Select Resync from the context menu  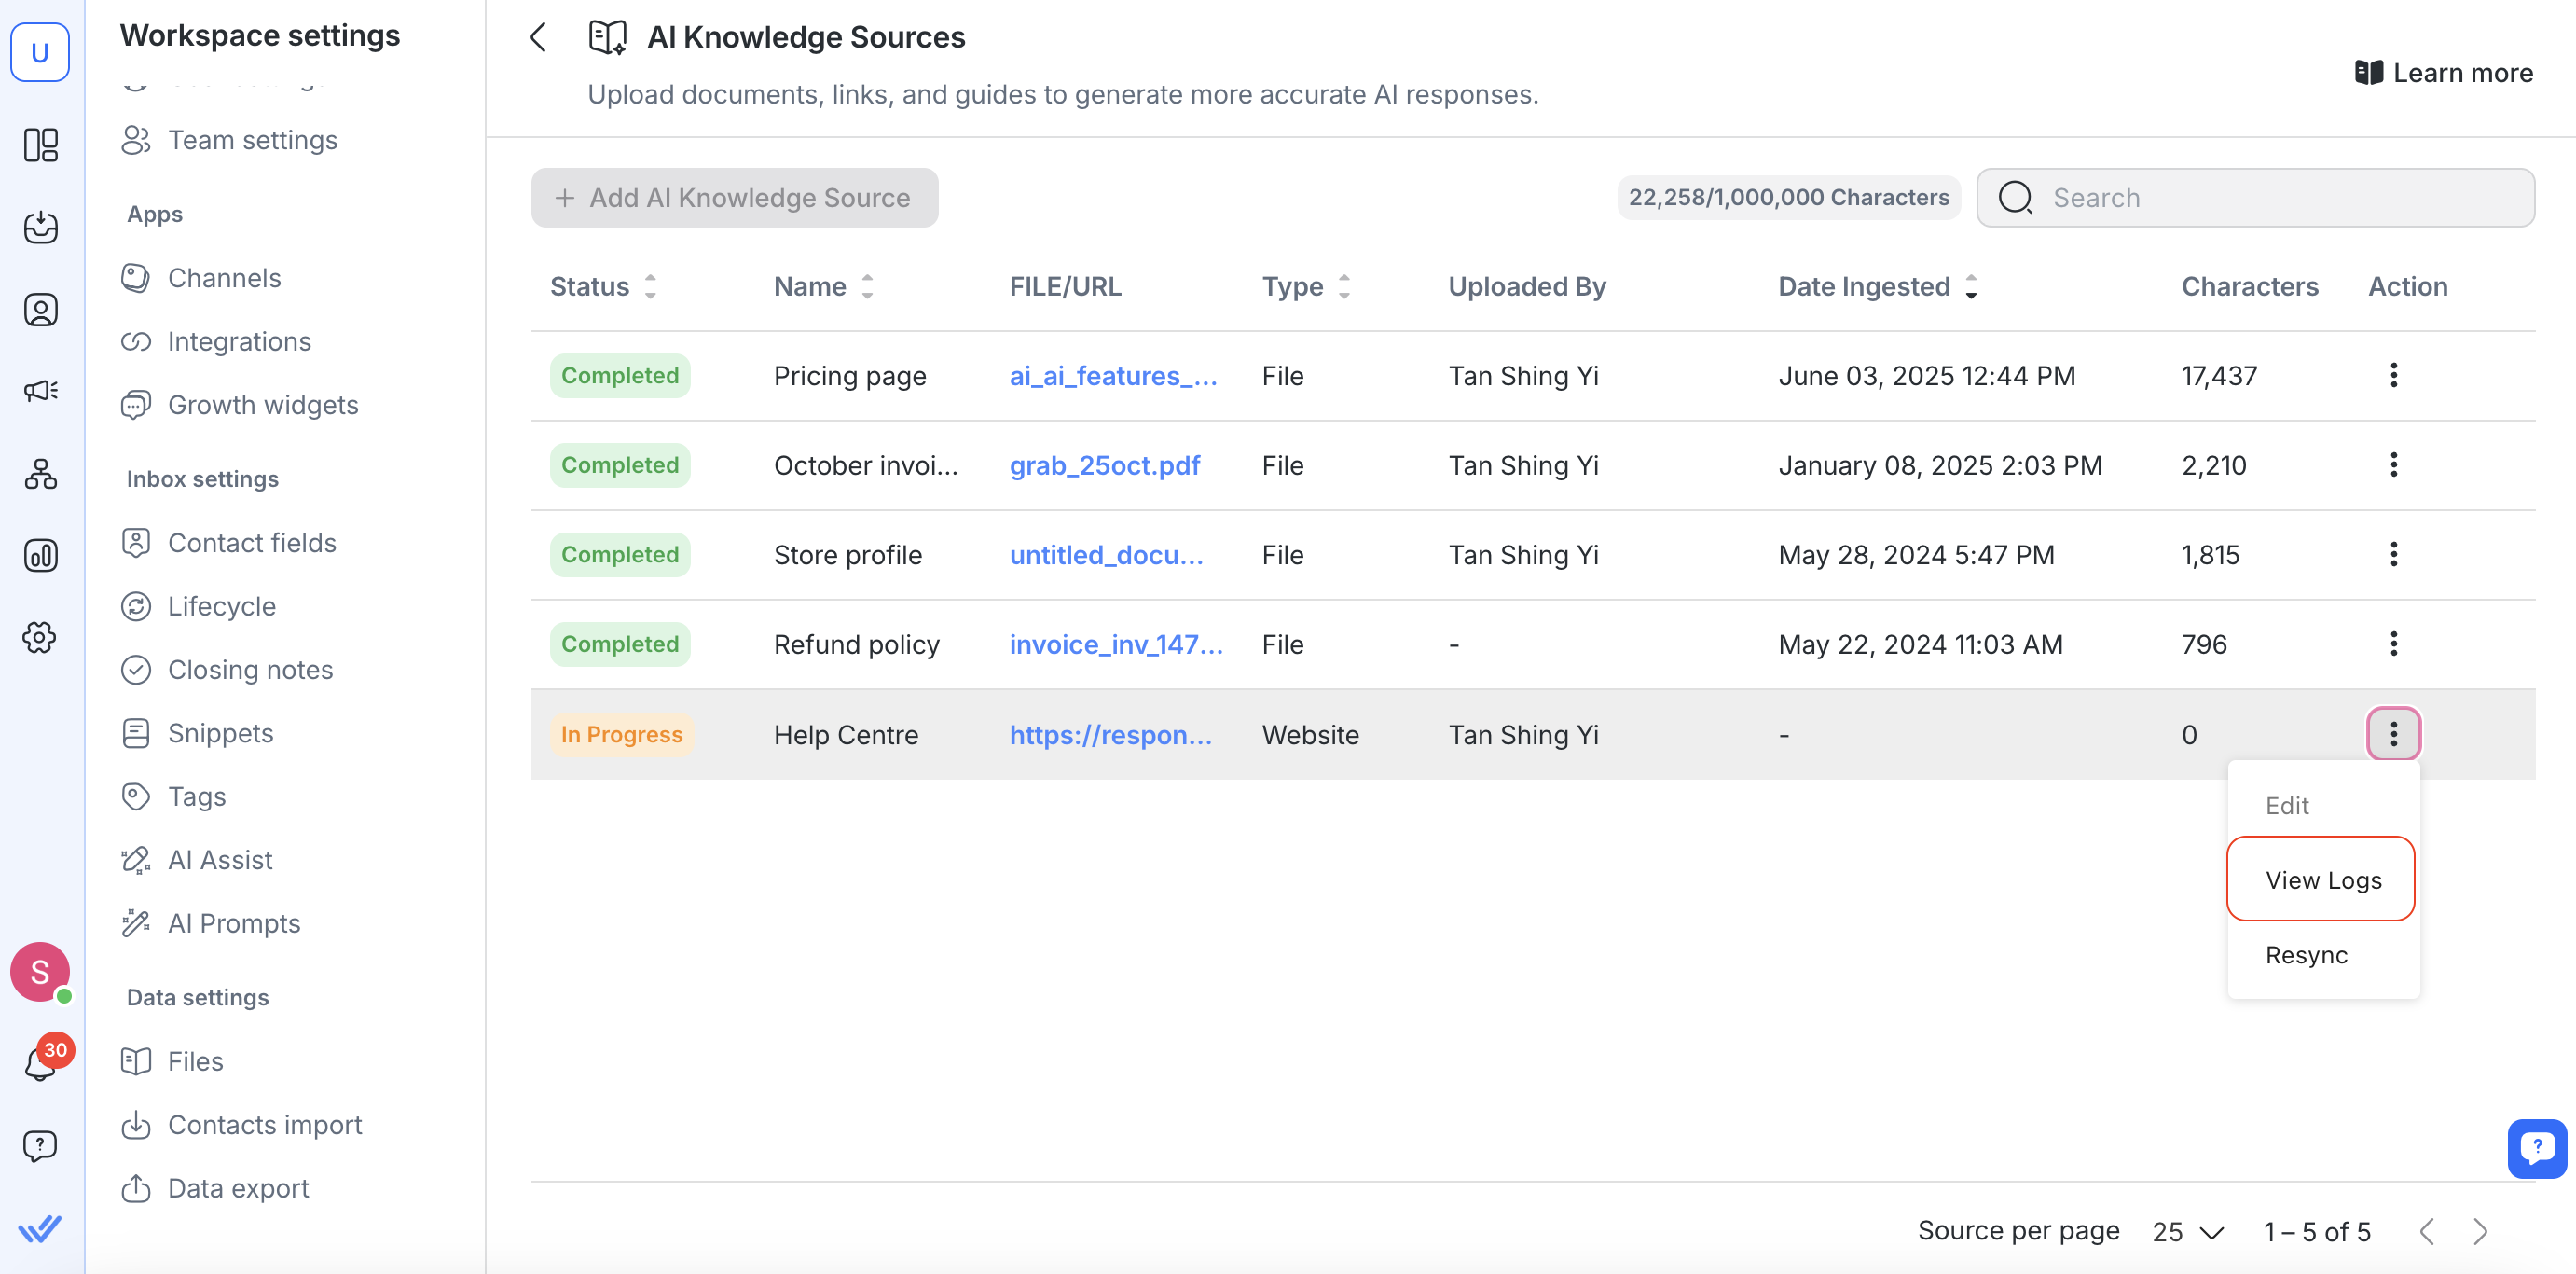click(2306, 955)
